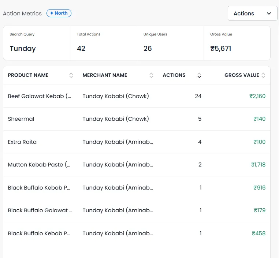Click the ₹2,160 gross value
The image size is (279, 258).
[257, 96]
